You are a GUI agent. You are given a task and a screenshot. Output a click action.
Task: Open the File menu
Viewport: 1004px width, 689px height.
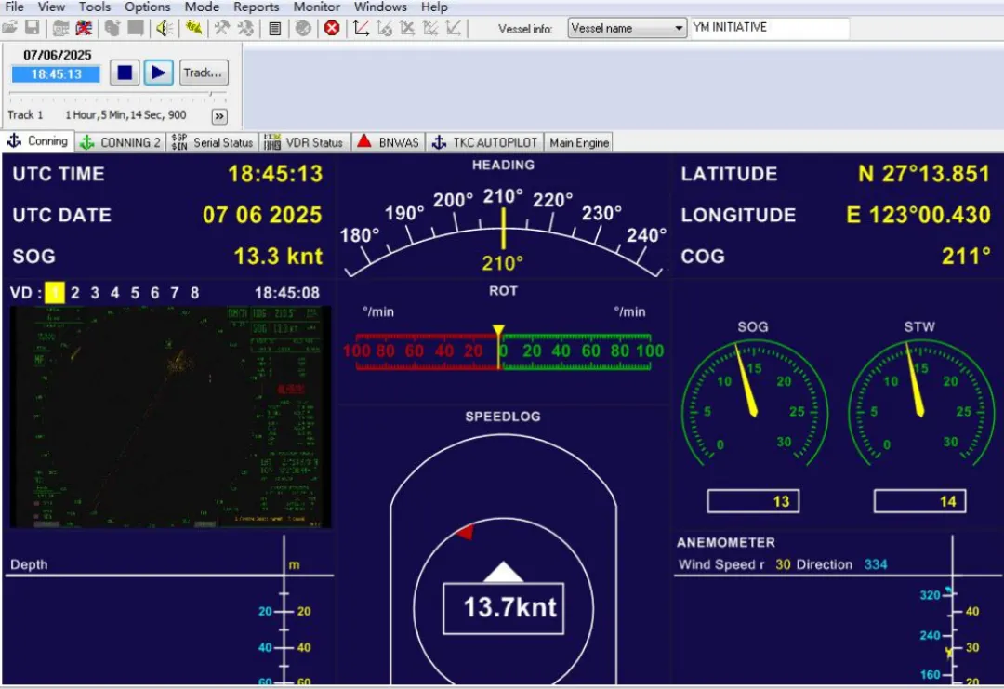14,7
